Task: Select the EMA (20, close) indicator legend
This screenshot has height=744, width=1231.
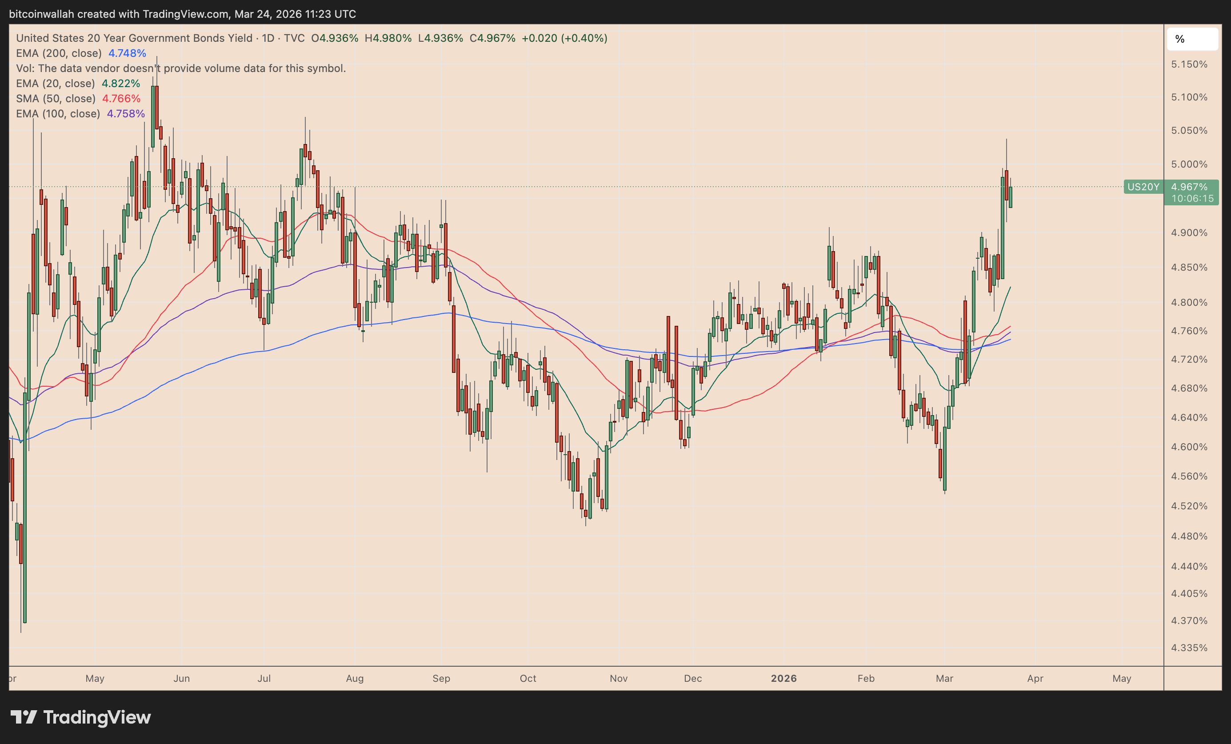Action: click(x=56, y=84)
